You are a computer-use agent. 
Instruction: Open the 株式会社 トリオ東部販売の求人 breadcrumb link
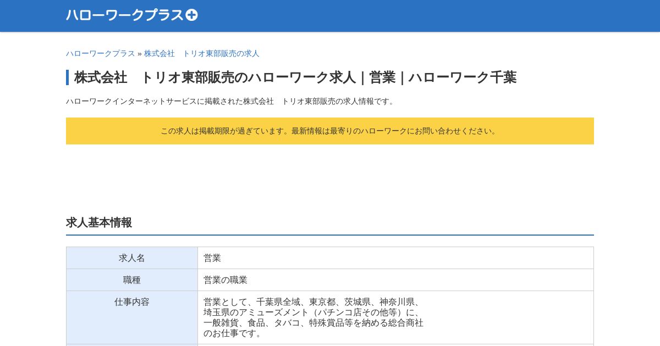pos(201,53)
